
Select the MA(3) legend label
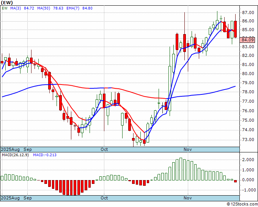16,8
